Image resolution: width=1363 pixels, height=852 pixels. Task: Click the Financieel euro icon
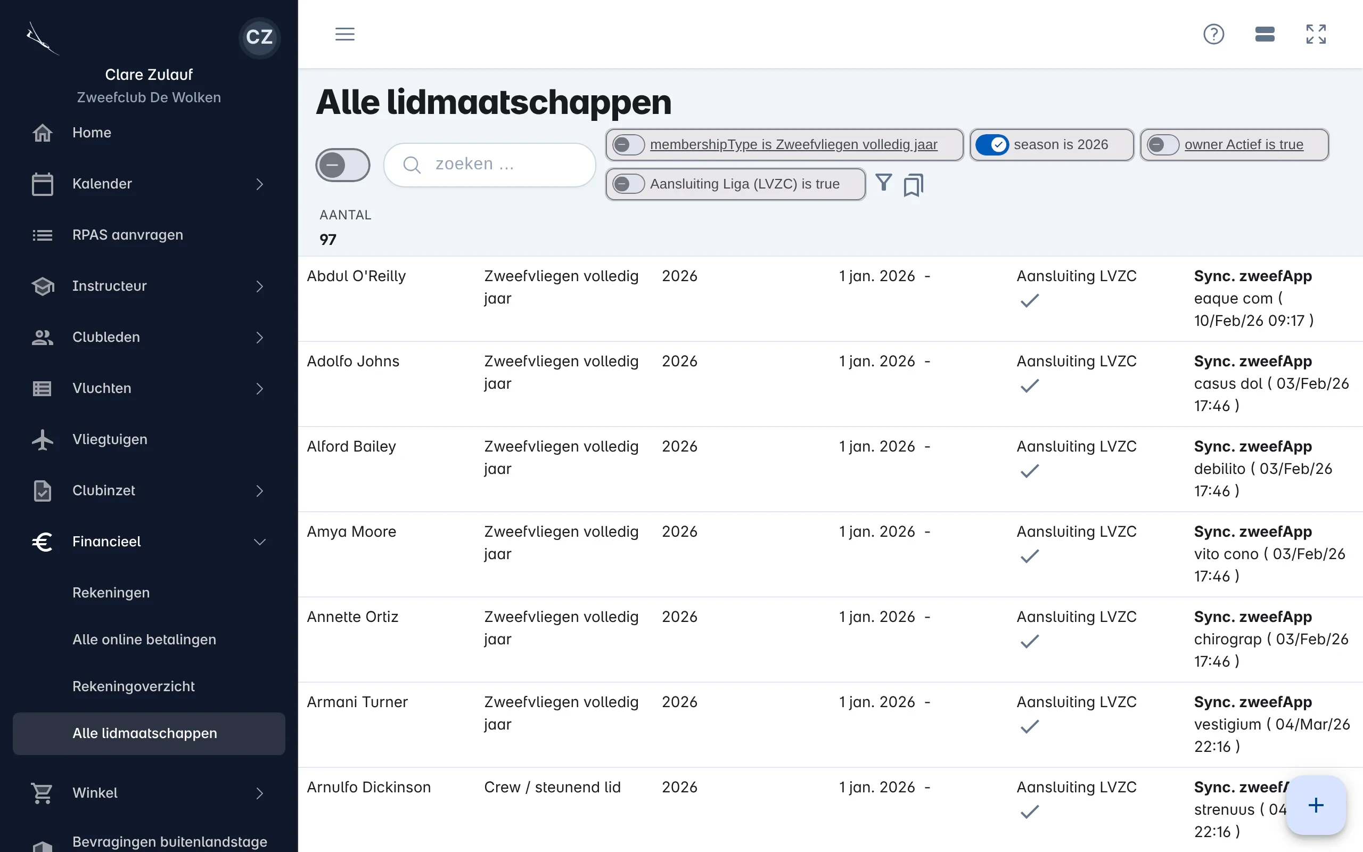pos(42,542)
